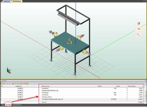Click the last highlighted parts-list toolbar icon
Screen dimensions: 147x107
tap(27, 84)
